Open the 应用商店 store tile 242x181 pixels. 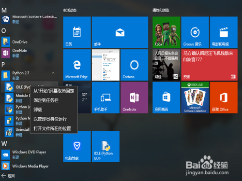(x=166, y=97)
